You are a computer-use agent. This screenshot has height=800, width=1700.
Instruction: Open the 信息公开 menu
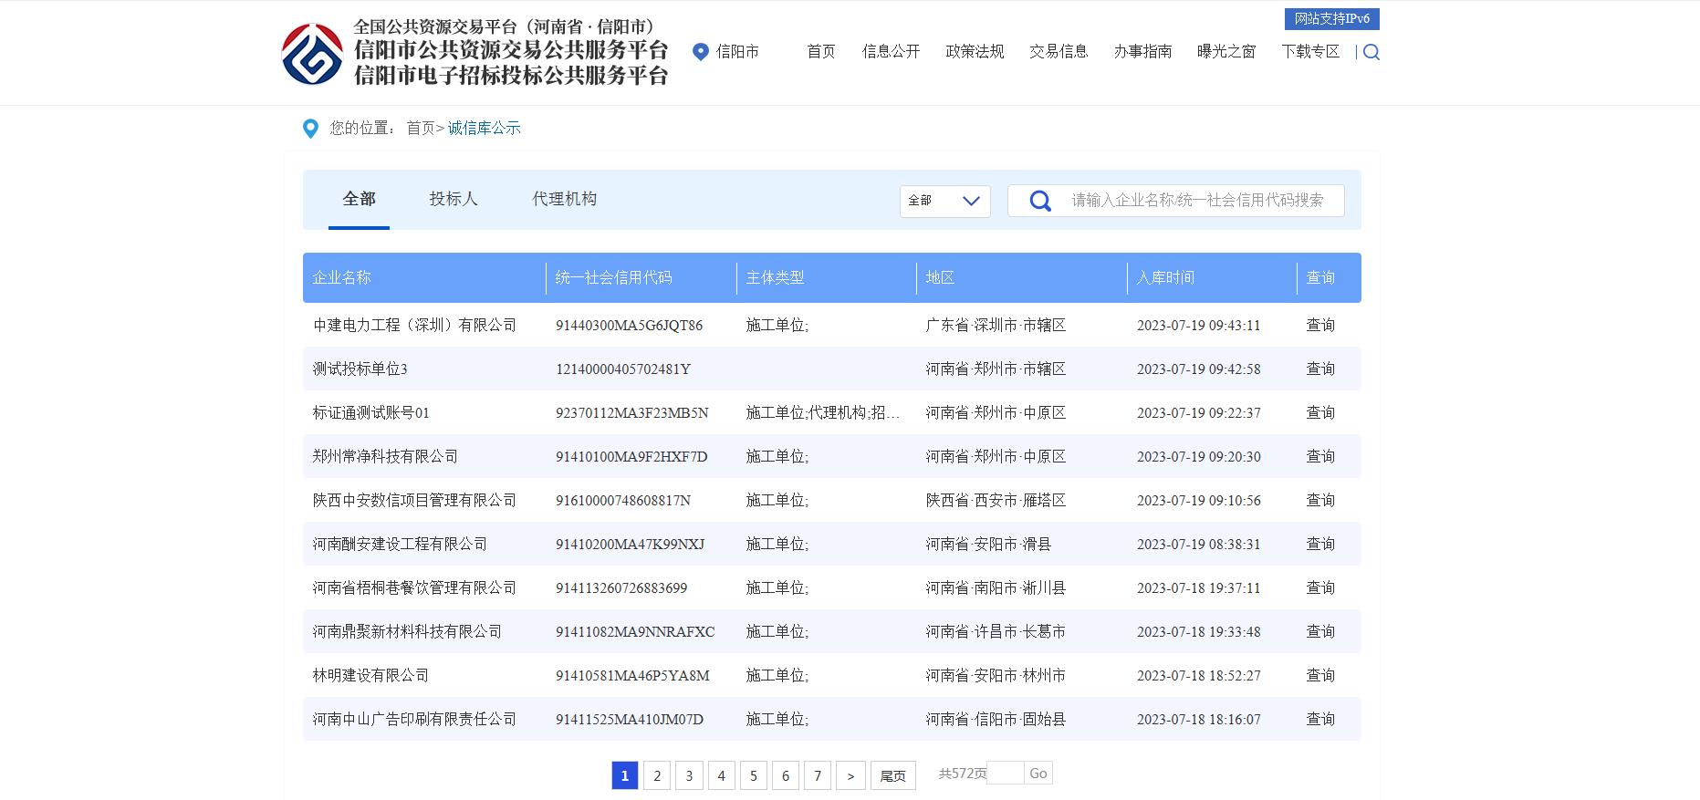(x=891, y=52)
